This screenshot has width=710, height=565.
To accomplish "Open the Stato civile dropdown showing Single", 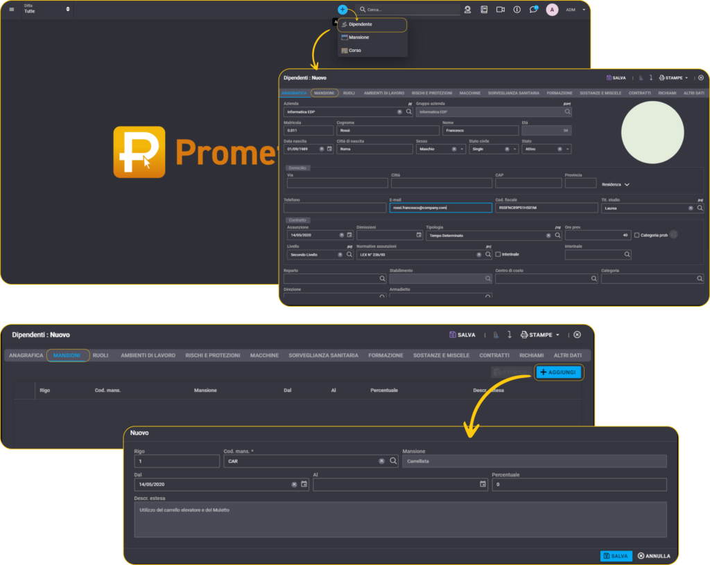I will tap(515, 149).
